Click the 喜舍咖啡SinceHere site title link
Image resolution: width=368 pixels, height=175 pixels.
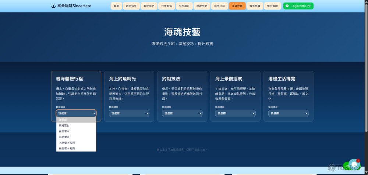pyautogui.click(x=74, y=6)
